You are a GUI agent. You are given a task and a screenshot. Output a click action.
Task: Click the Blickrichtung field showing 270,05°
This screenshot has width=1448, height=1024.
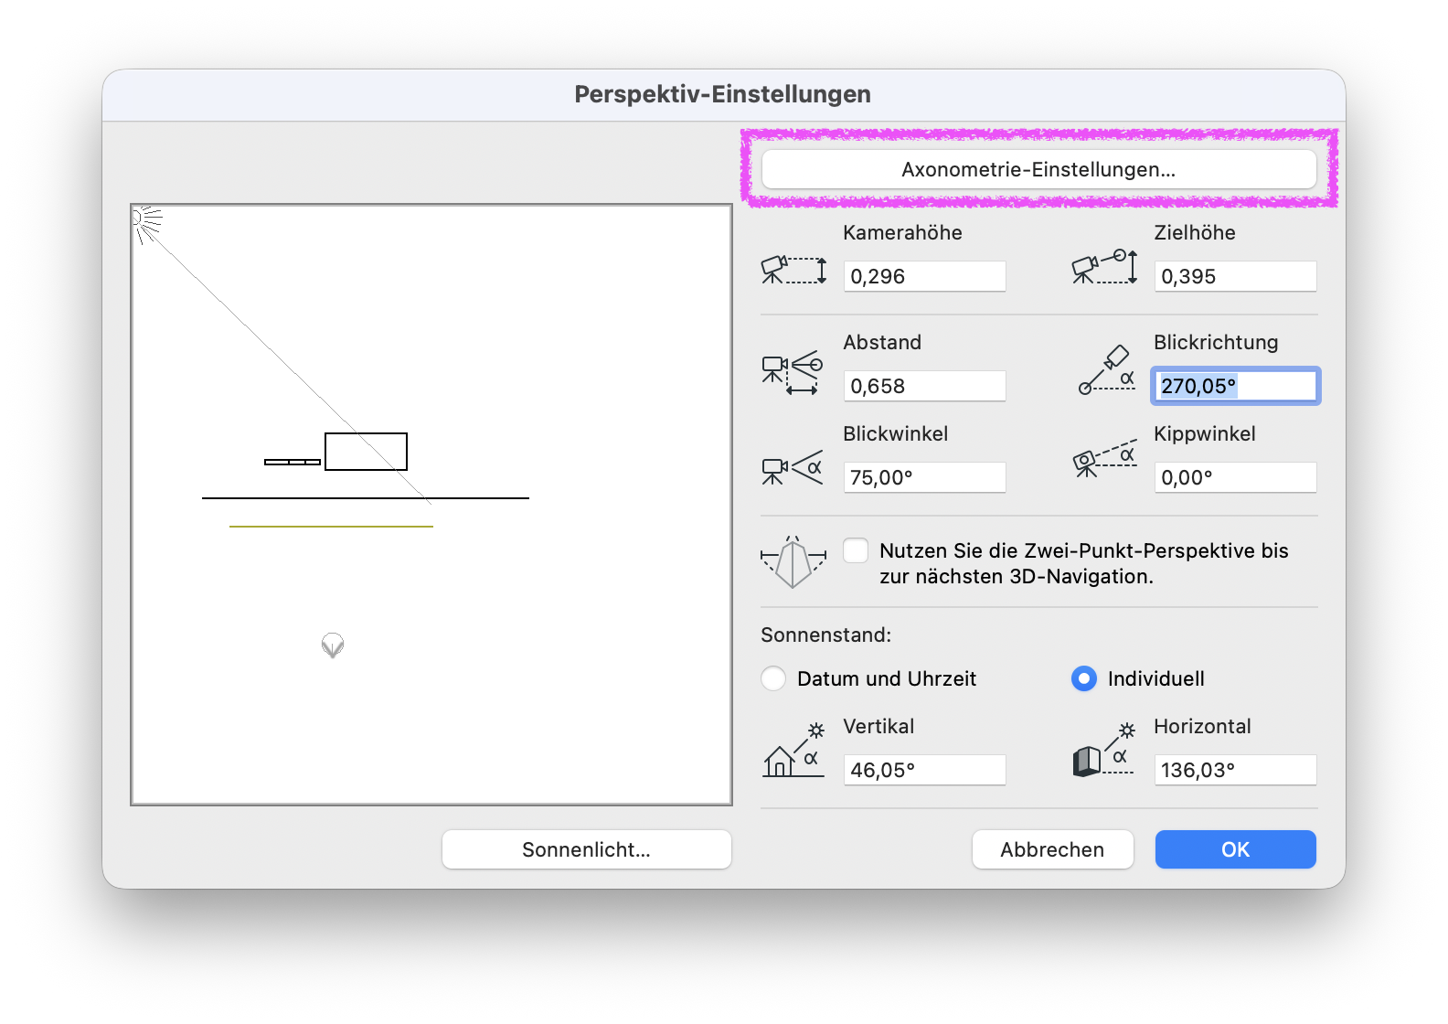coord(1235,386)
